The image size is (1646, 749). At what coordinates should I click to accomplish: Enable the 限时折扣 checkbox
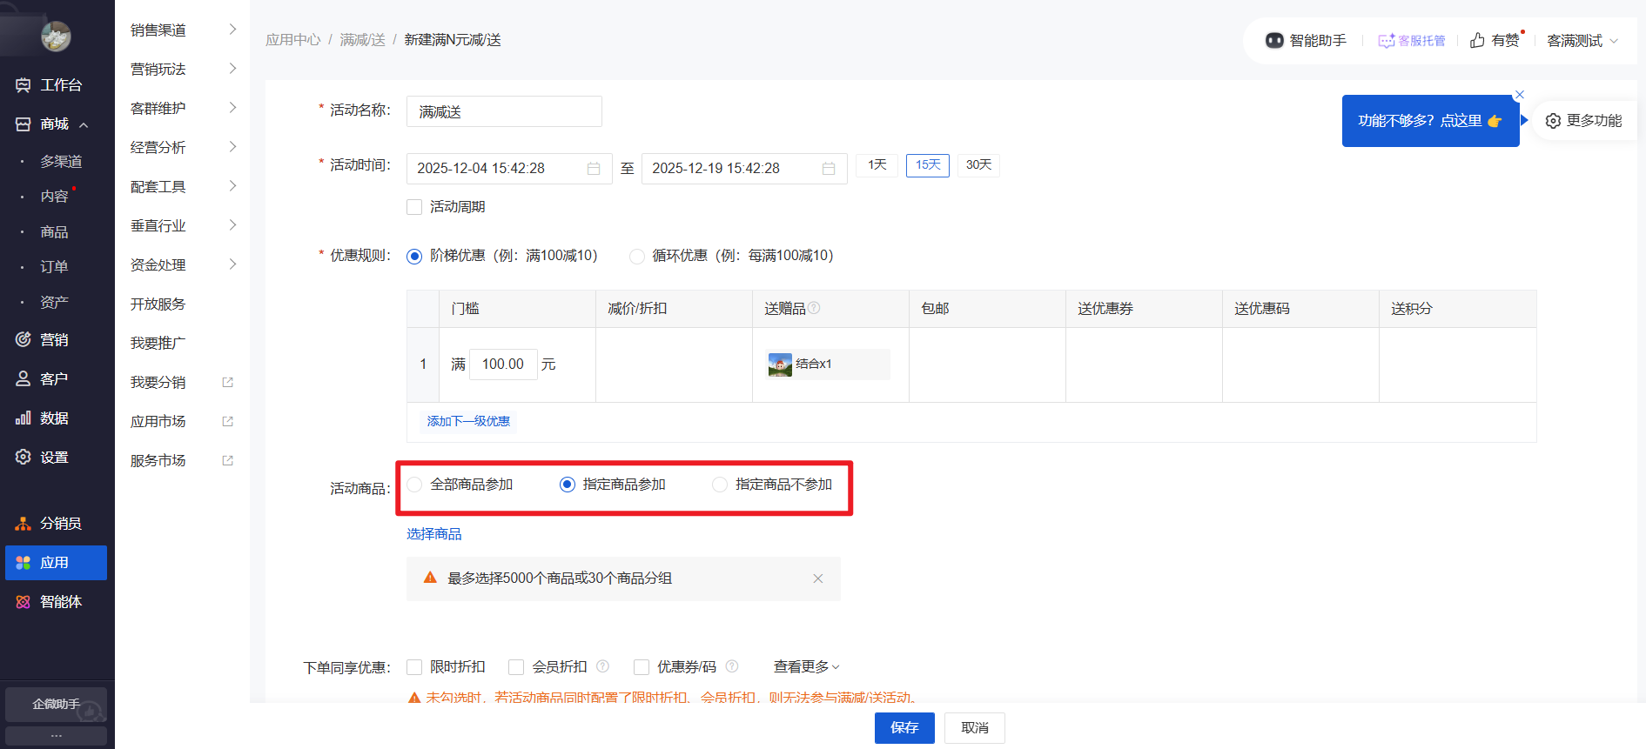414,667
